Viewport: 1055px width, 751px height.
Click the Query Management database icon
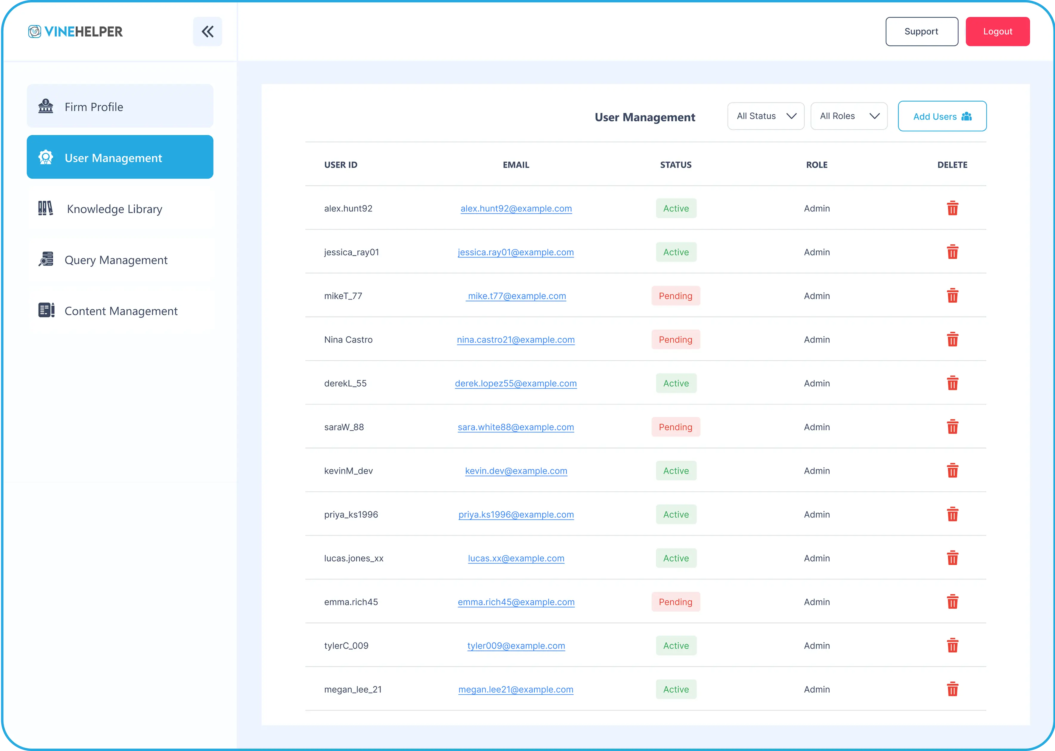point(45,260)
